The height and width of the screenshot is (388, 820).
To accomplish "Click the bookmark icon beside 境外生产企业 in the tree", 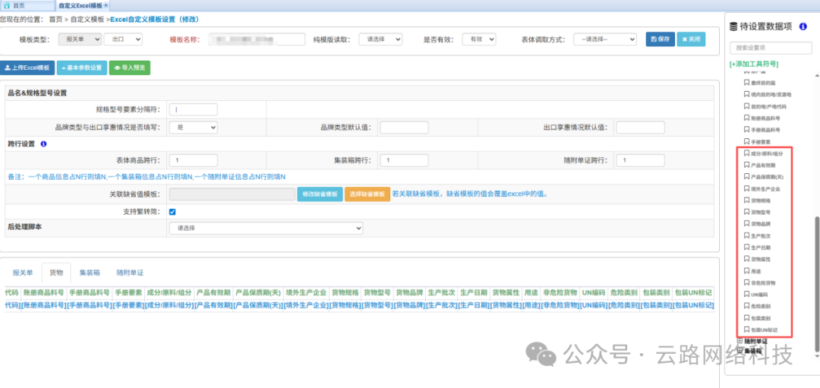I will click(747, 188).
